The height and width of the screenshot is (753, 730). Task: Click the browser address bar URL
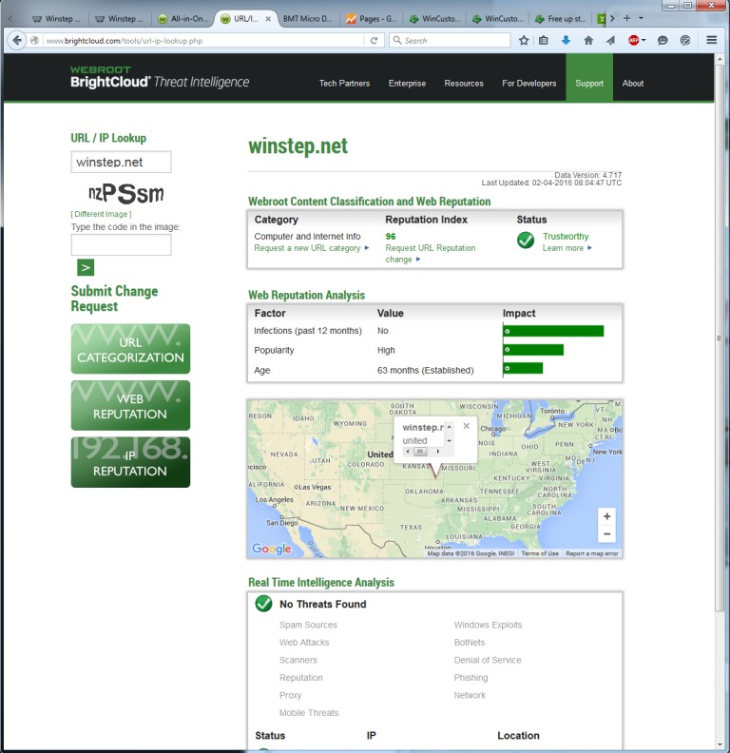click(204, 41)
